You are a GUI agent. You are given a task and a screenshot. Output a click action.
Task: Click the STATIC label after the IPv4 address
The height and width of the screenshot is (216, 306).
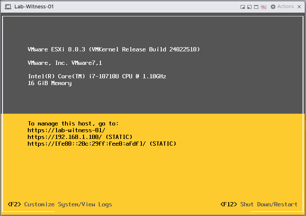tap(119, 137)
